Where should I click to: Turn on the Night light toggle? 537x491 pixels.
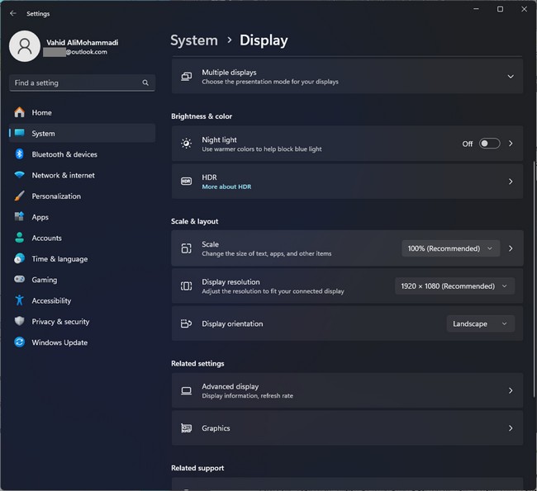(489, 144)
